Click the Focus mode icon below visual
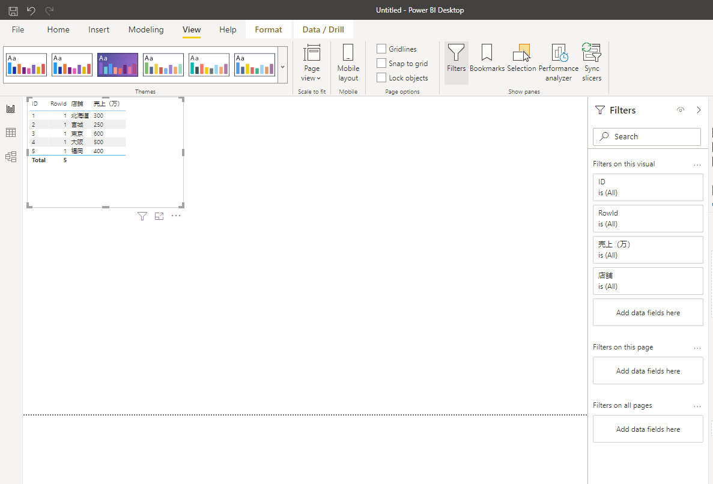Screen dimensions: 713x484 [159, 216]
